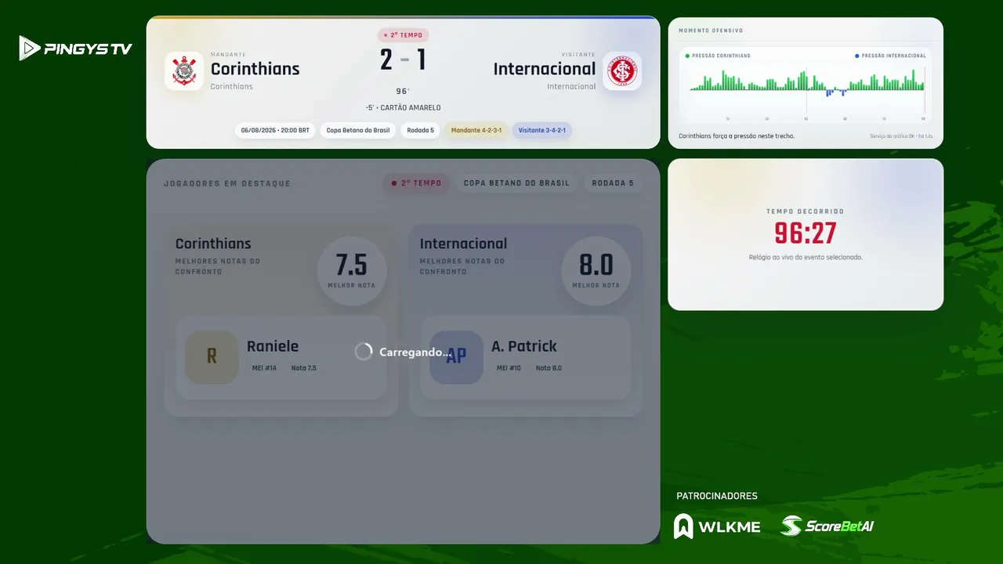
Task: Click the MEI #14 position label
Action: pos(264,368)
